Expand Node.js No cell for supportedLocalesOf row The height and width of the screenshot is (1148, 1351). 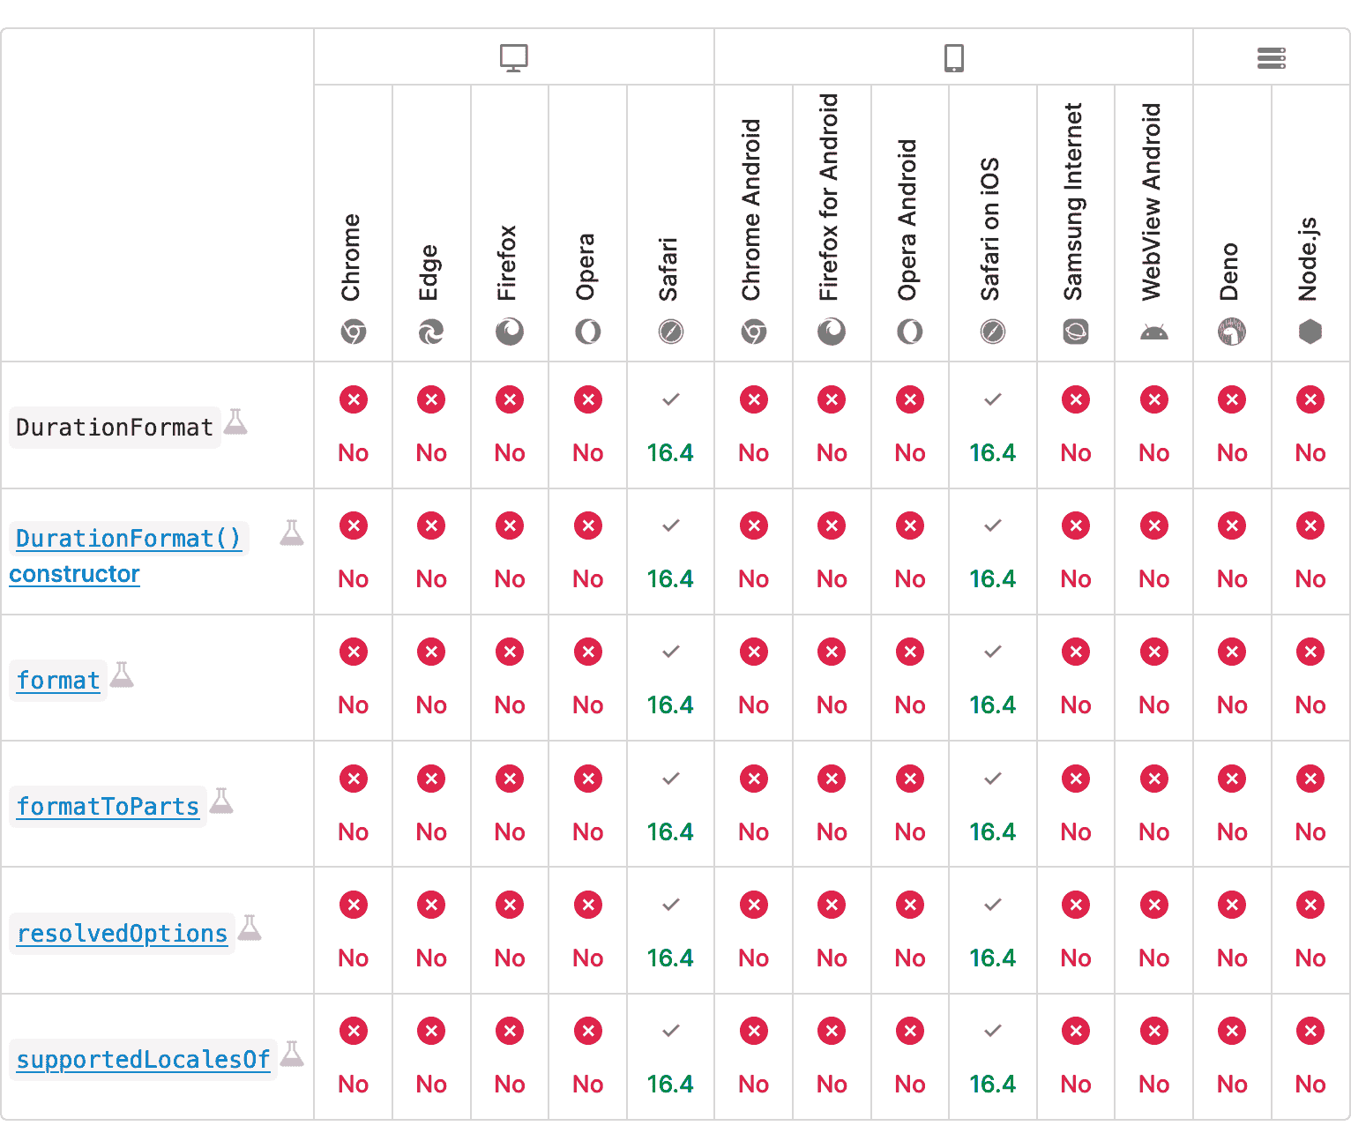(x=1310, y=1057)
